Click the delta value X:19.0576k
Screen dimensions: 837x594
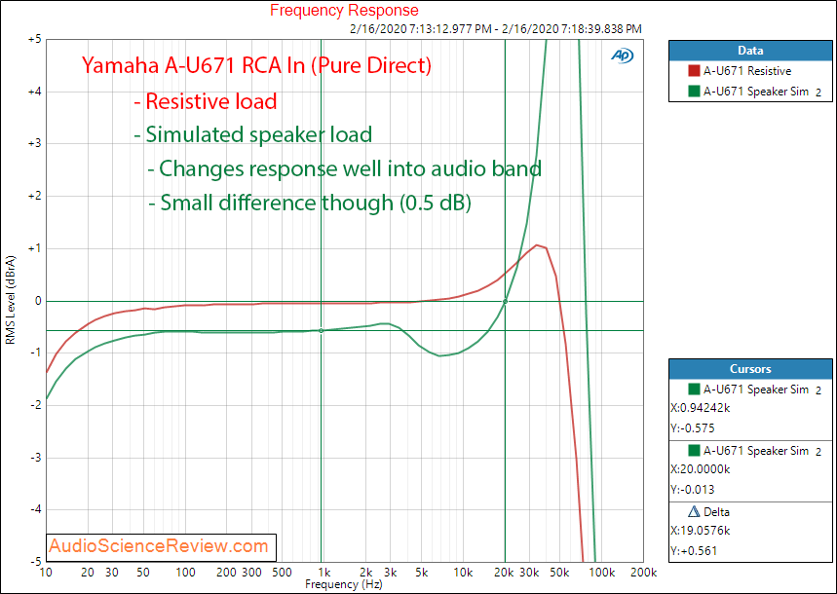pyautogui.click(x=700, y=531)
